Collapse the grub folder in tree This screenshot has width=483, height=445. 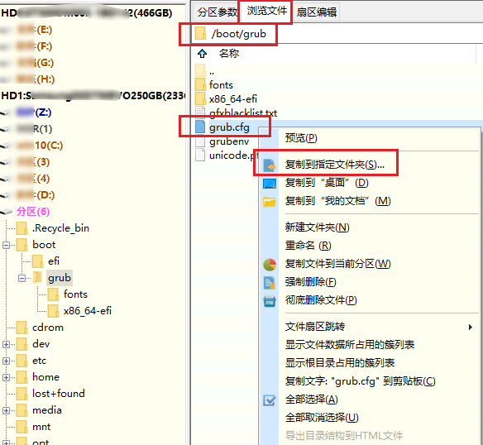pos(22,278)
